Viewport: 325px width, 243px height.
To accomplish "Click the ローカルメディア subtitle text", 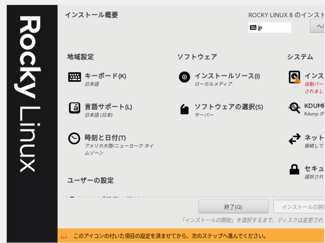I will (x=213, y=84).
